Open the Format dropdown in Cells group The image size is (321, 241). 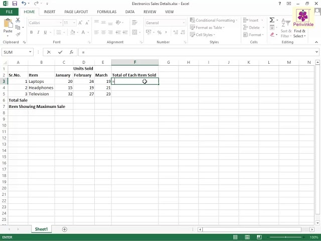click(253, 35)
